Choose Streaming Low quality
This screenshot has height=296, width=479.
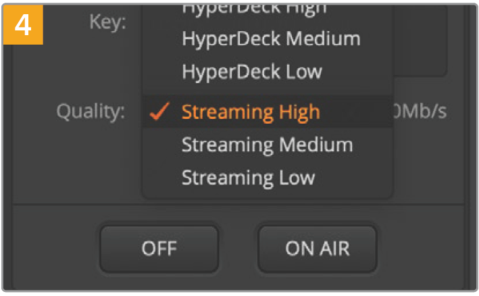248,178
